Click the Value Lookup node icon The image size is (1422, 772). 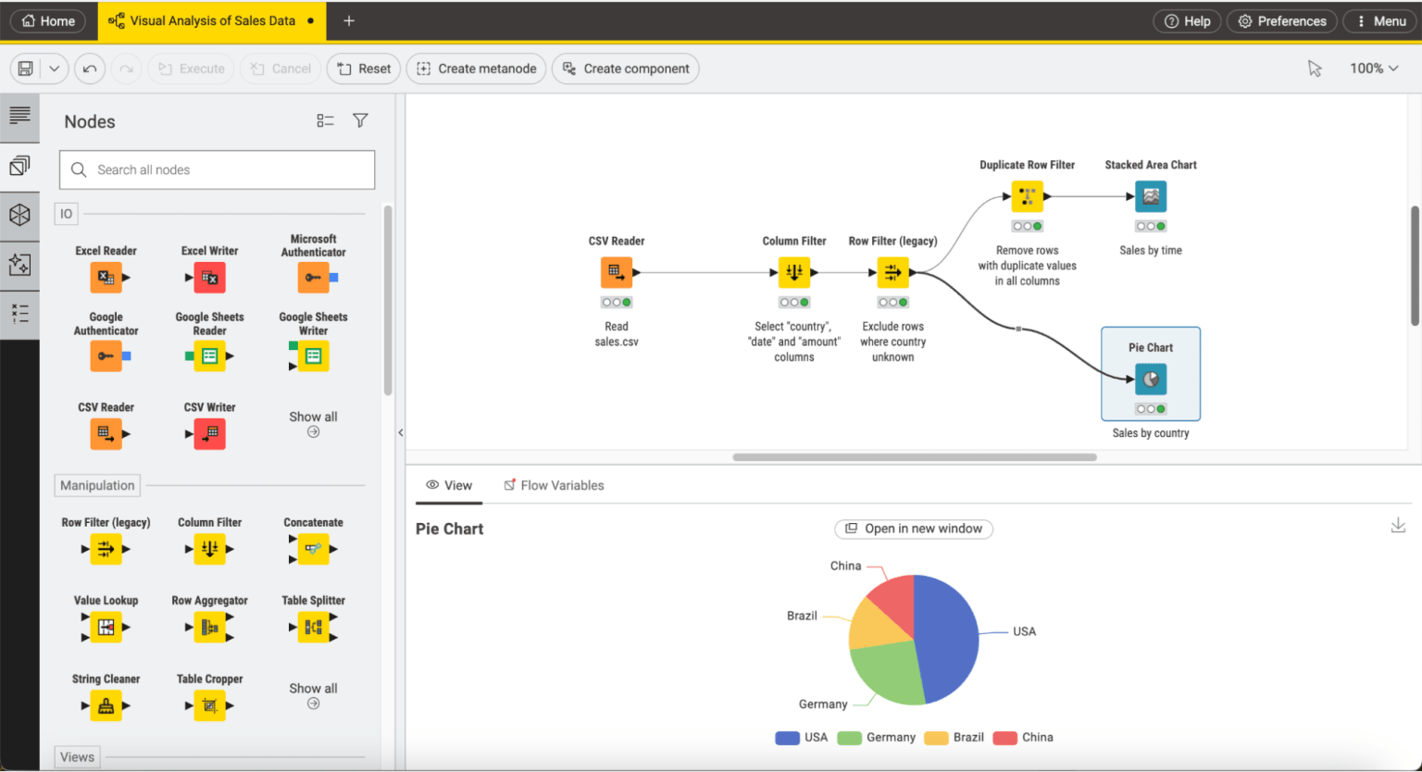(106, 628)
